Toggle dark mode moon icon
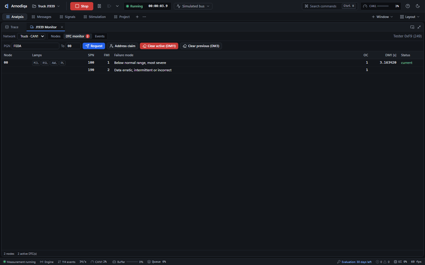This screenshot has width=425, height=265. pyautogui.click(x=418, y=6)
